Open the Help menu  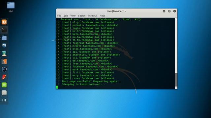[102, 16]
